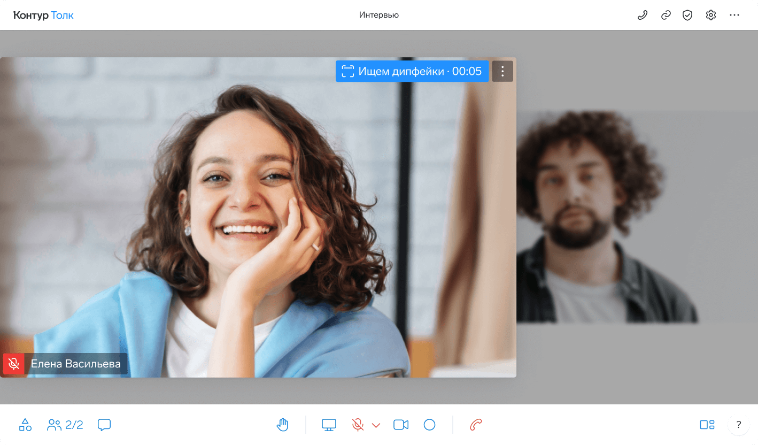The height and width of the screenshot is (445, 758).
Task: Change layout with the grid view icon
Action: coord(707,425)
